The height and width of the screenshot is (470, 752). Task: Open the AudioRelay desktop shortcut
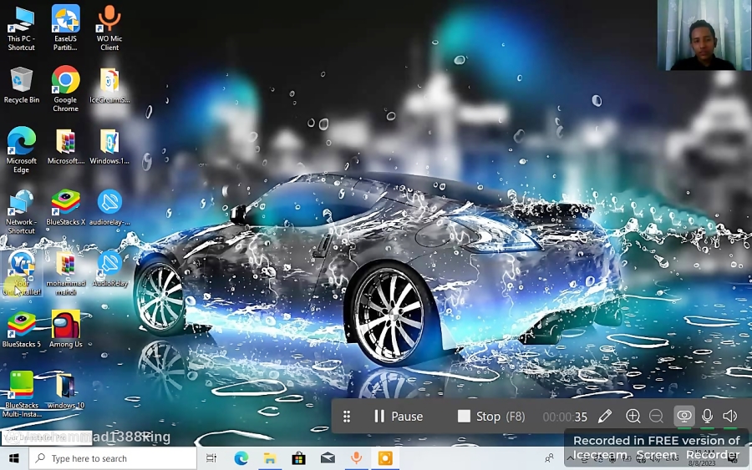109,269
